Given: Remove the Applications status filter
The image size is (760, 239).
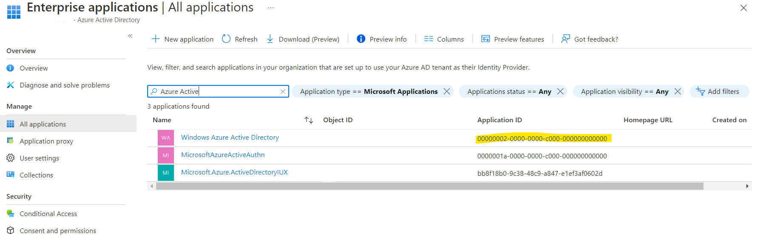Looking at the screenshot, I should pos(560,91).
